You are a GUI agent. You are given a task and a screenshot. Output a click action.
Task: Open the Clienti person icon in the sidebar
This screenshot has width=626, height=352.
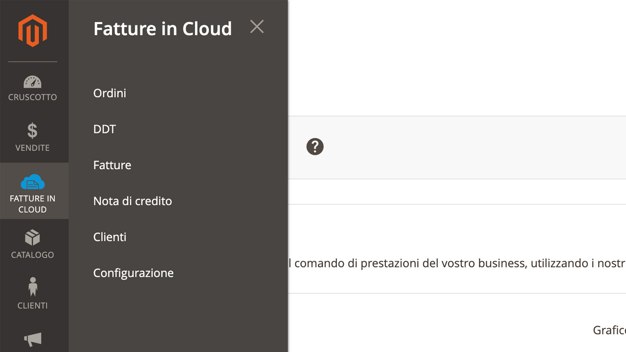pyautogui.click(x=33, y=287)
